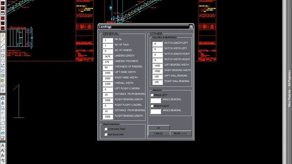Click the GENERAL group heading text
Image resolution: width=292 pixels, height=164 pixels.
[x=110, y=34]
